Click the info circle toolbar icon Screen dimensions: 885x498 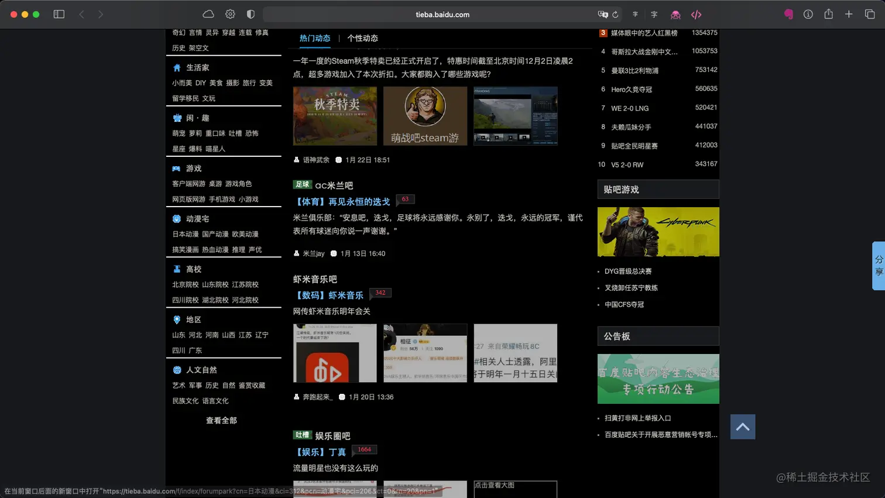[x=808, y=14]
